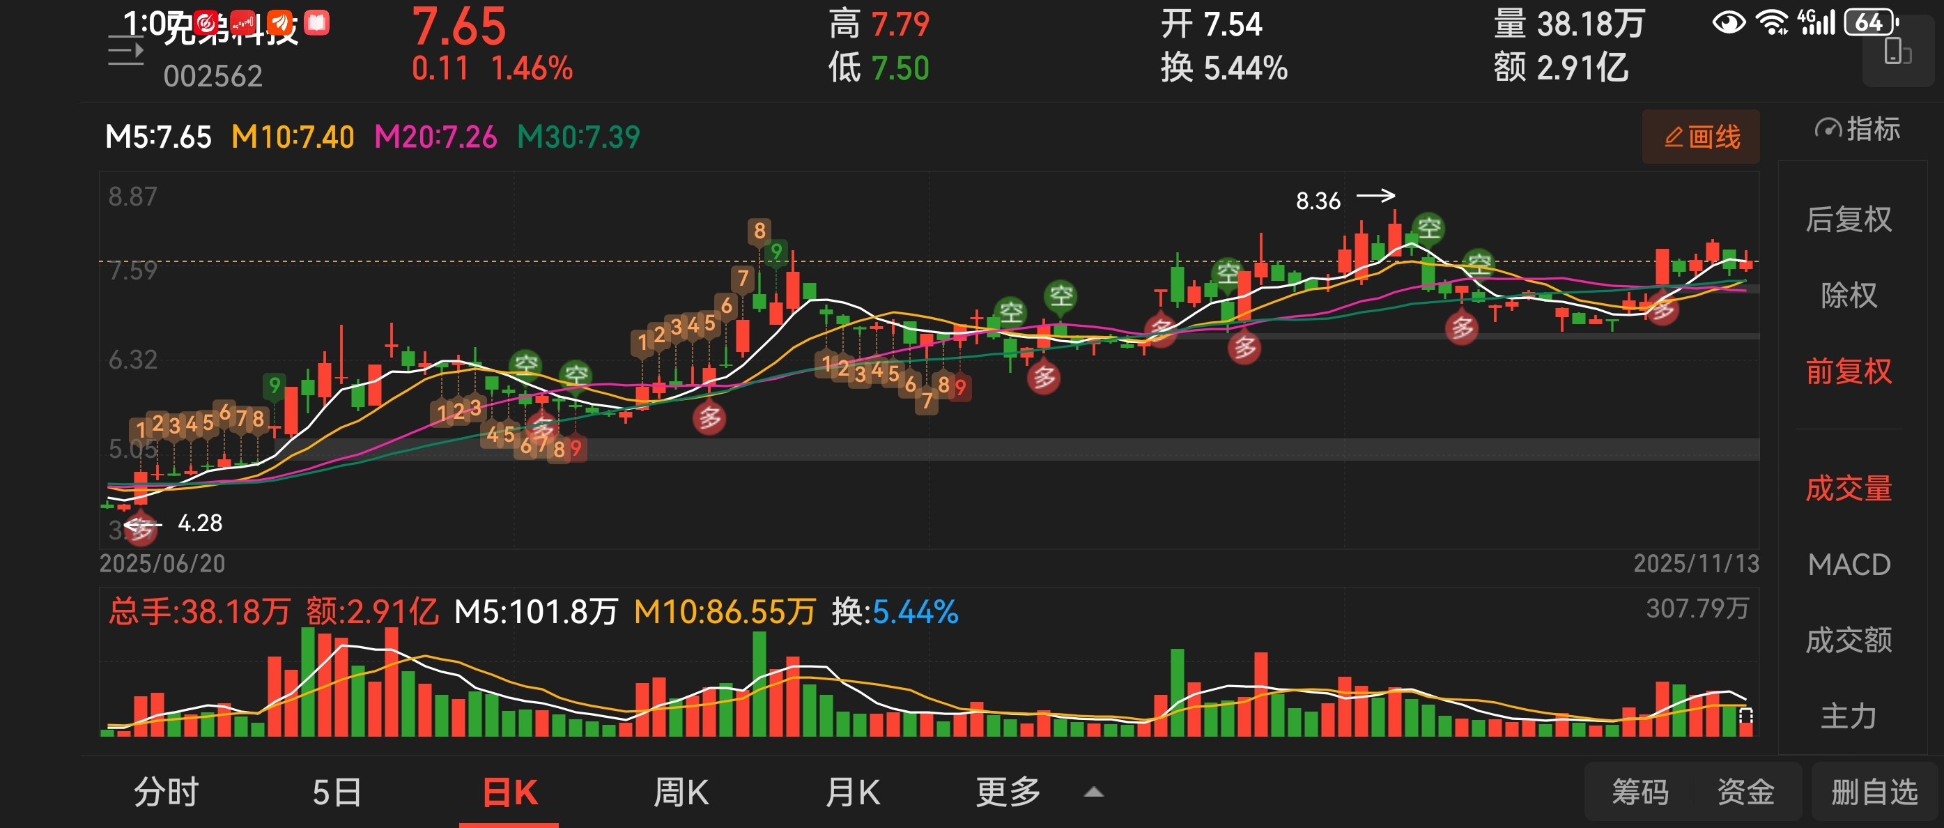
Task: Click the 画线 draw line pencil button
Action: tap(1700, 137)
